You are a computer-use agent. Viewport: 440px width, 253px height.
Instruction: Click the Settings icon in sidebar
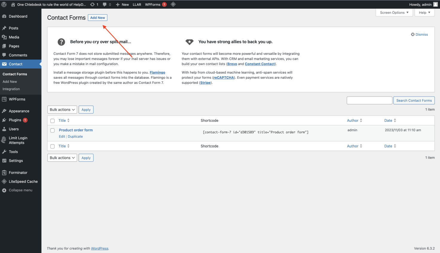[4, 161]
